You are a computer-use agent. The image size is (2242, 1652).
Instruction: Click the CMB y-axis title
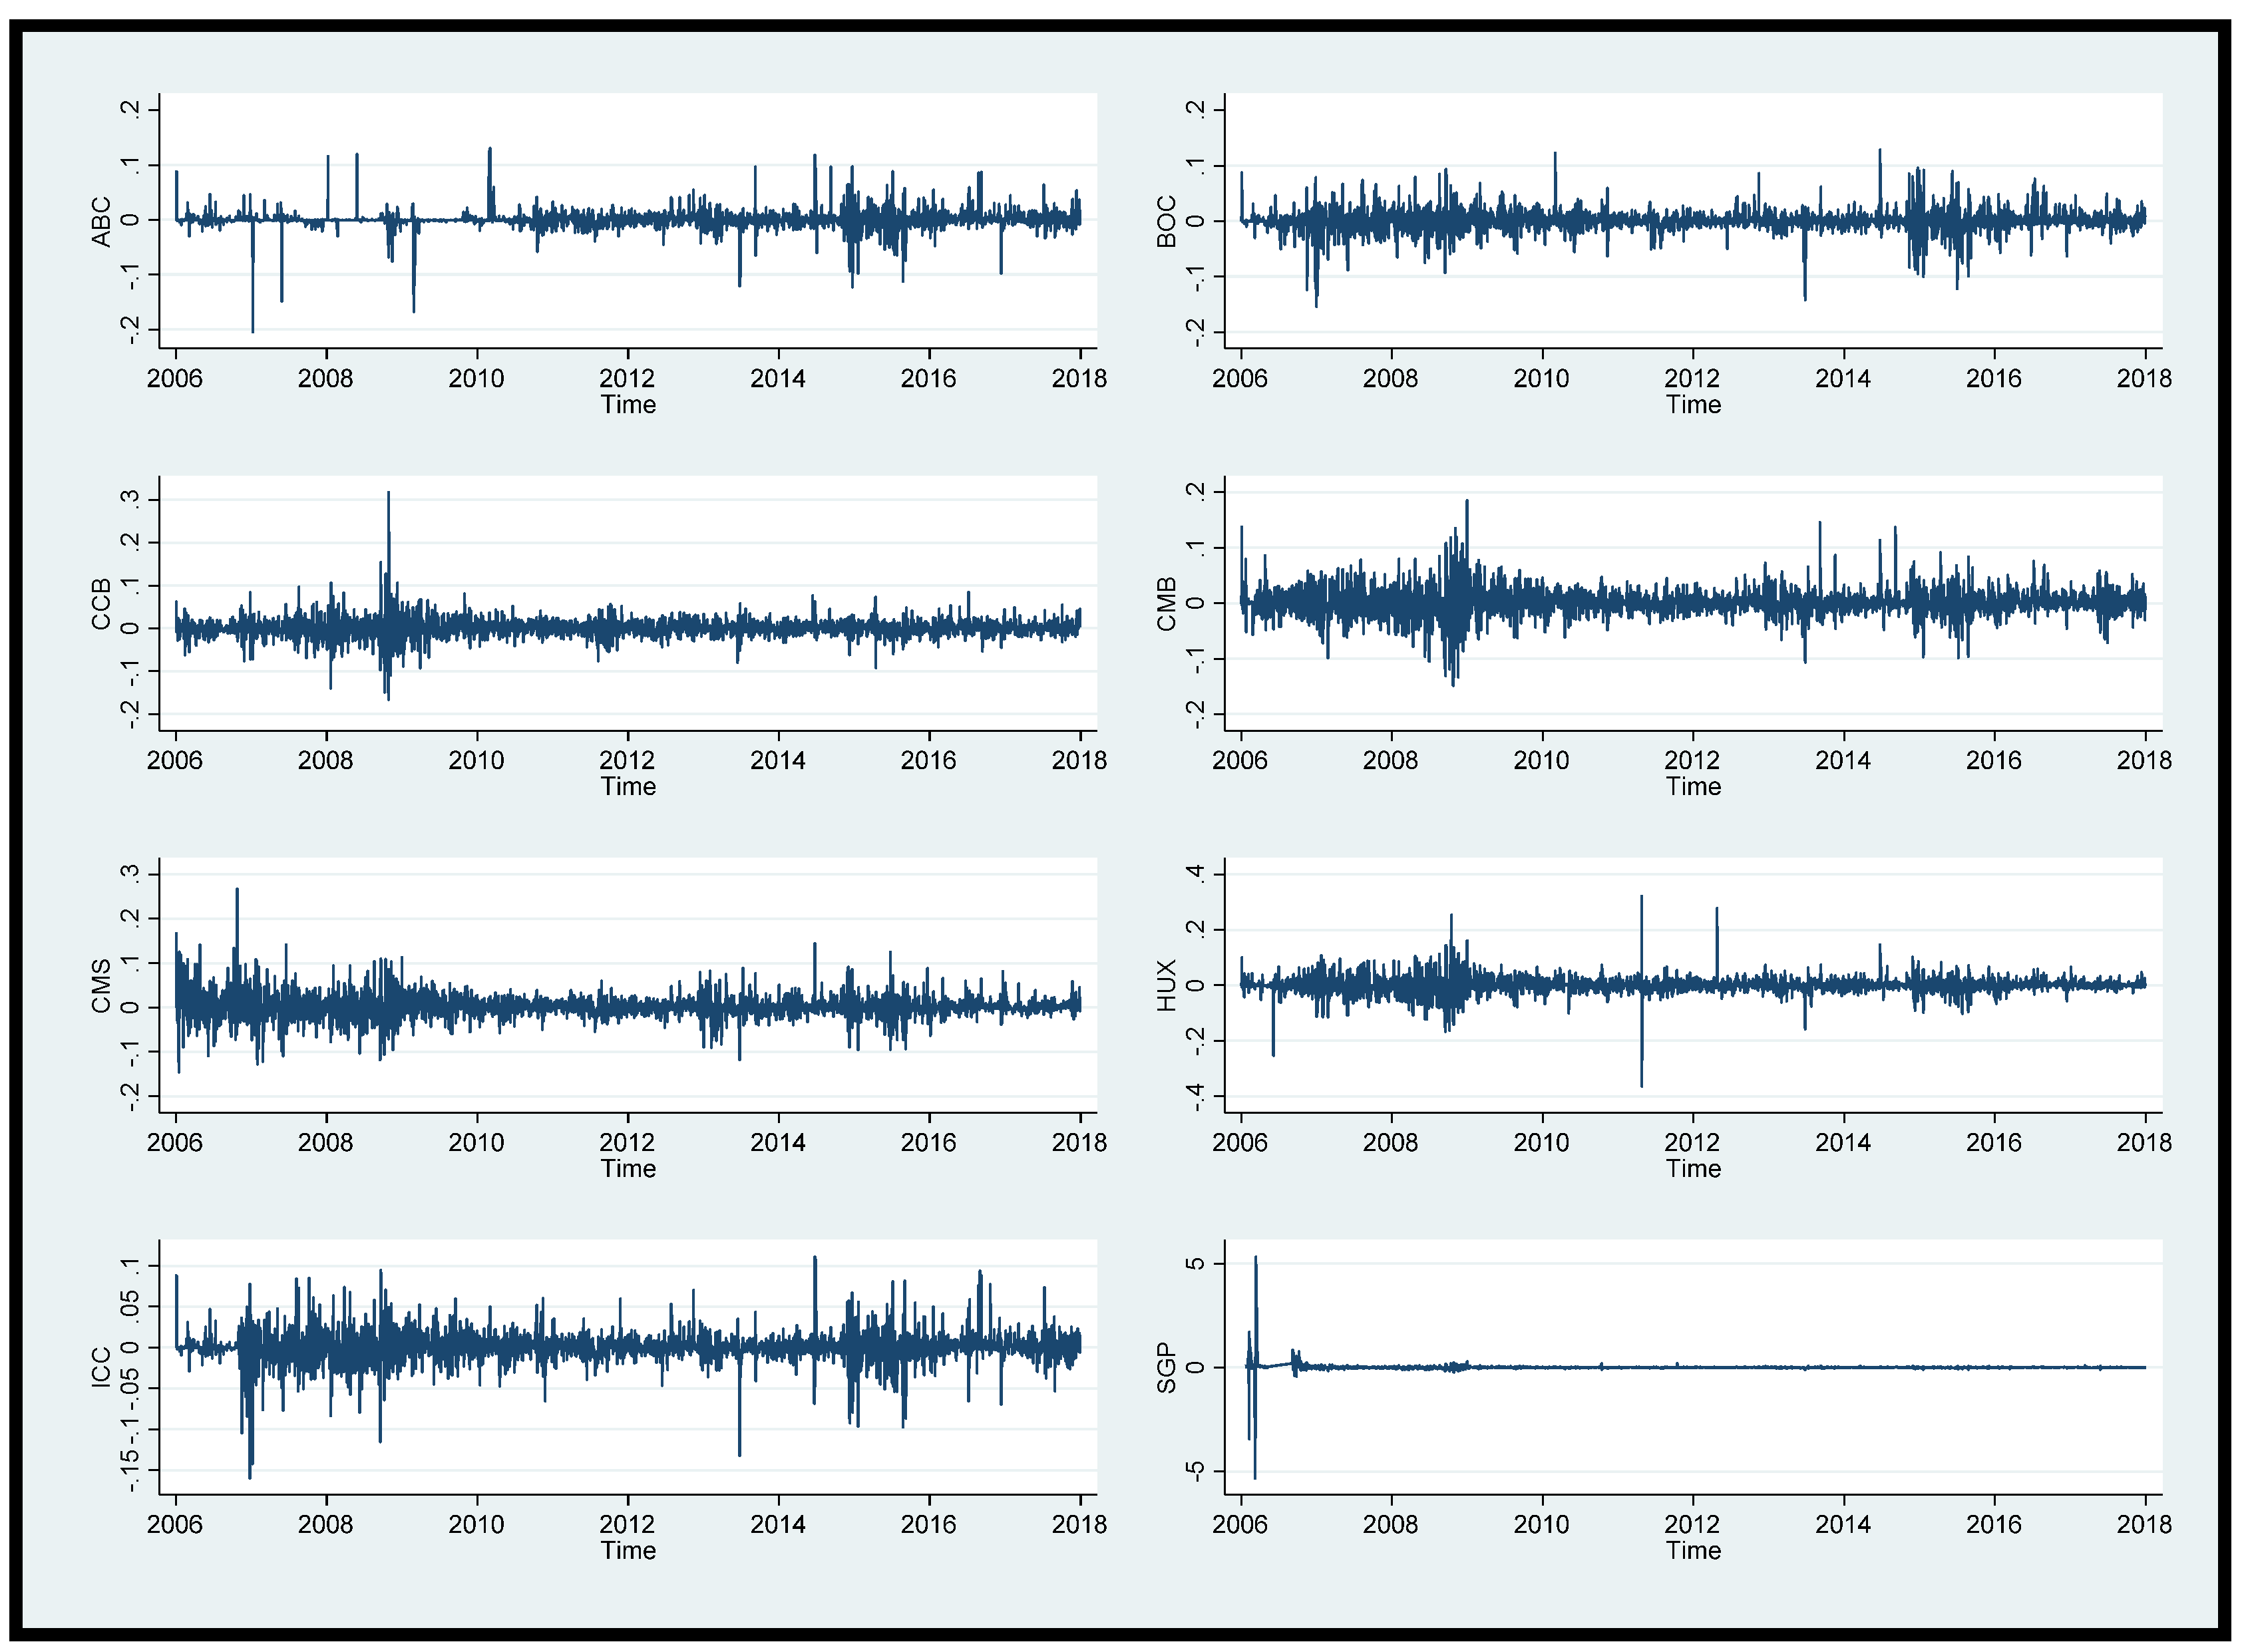coord(1166,603)
